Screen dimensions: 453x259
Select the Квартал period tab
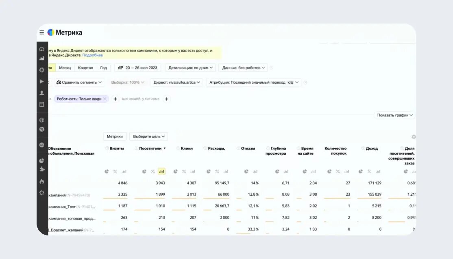pos(85,68)
